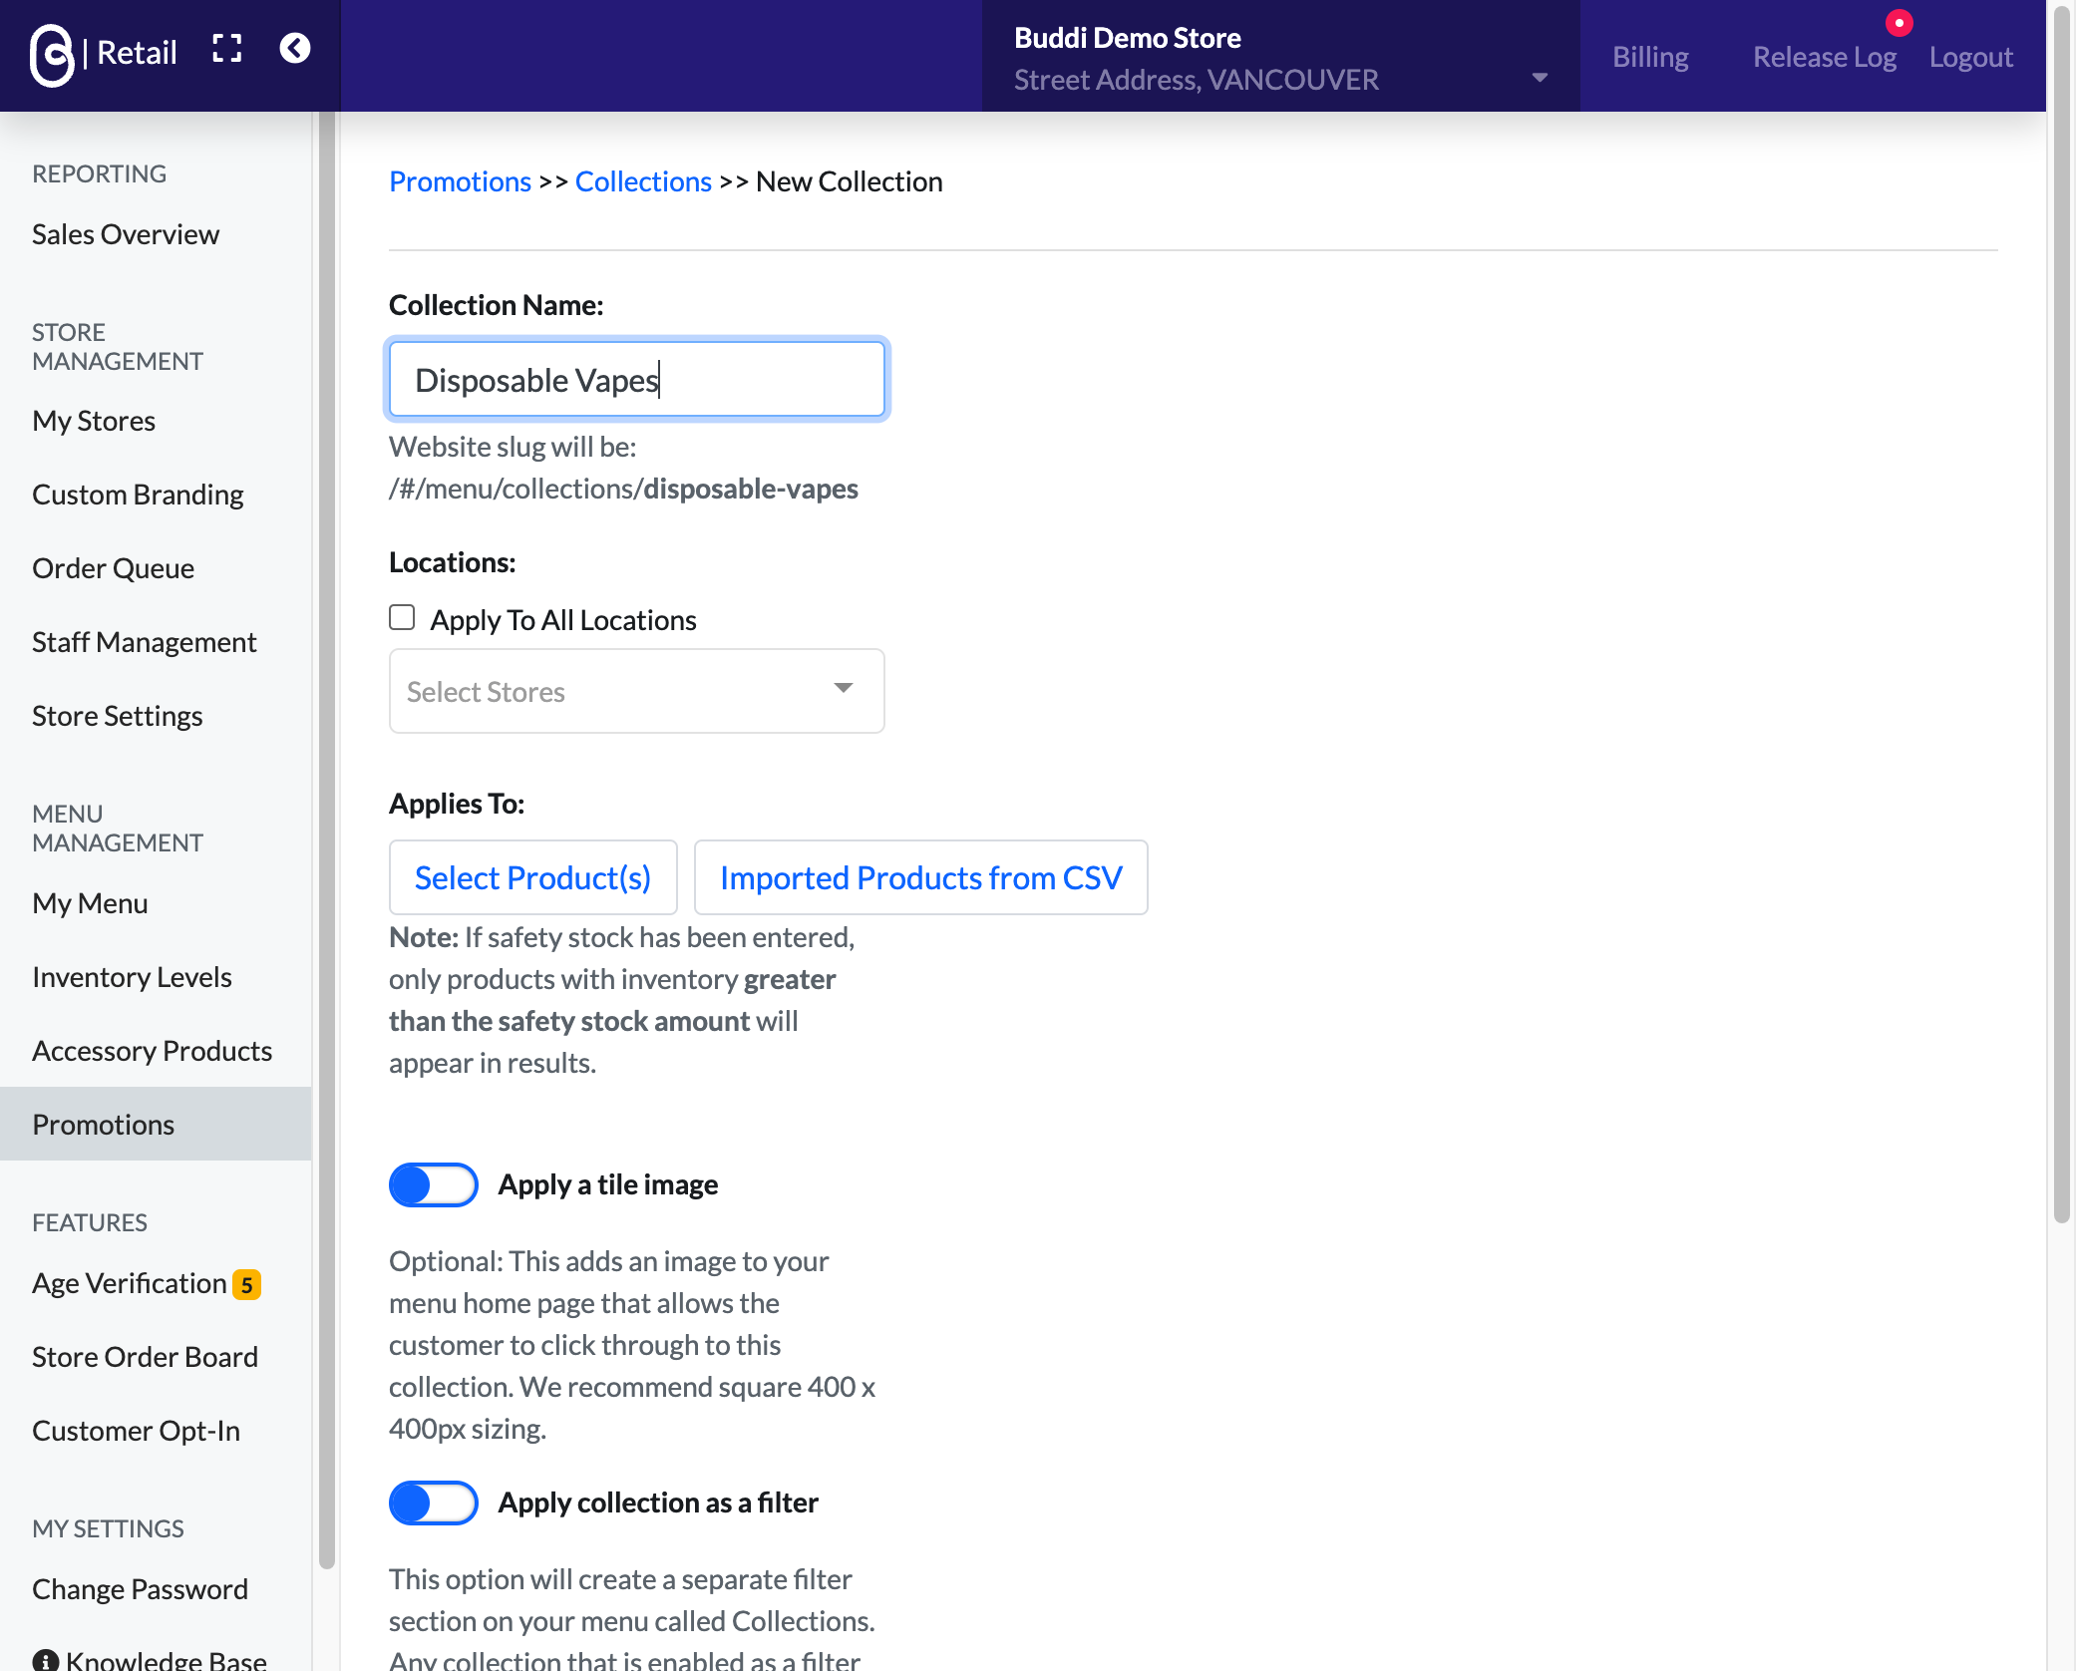Check Apply To All Locations checkbox
Image resolution: width=2076 pixels, height=1671 pixels.
(402, 618)
